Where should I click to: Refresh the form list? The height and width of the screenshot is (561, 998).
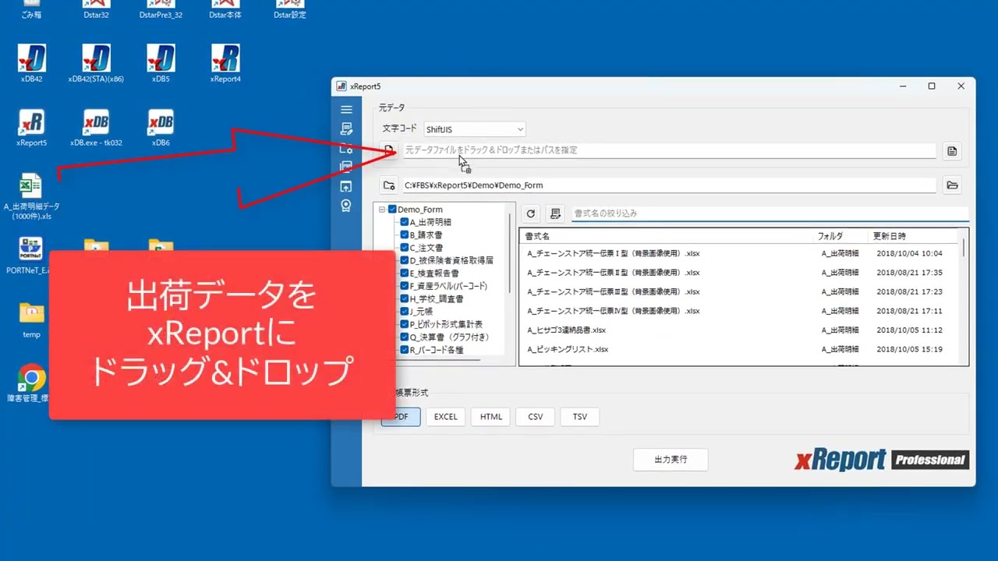coord(531,213)
